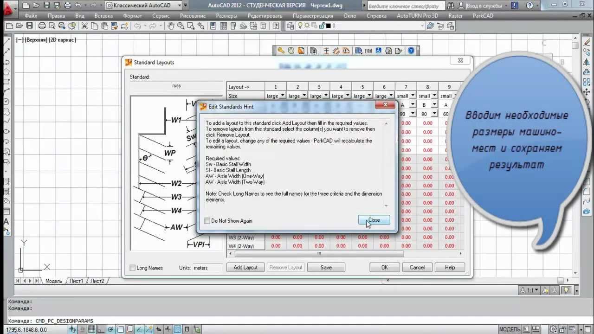Open Size dropdown for layout 1

282,96
